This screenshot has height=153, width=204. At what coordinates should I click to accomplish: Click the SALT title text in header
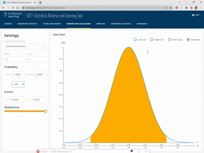click(x=54, y=16)
